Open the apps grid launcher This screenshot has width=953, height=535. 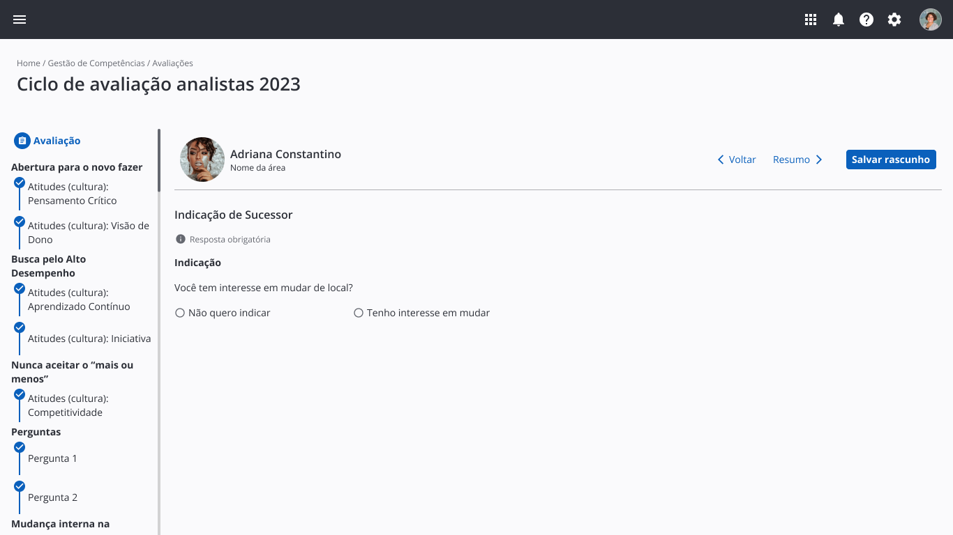point(811,20)
